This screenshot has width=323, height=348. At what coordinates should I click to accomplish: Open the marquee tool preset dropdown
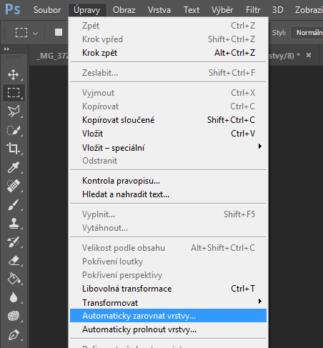point(36,34)
